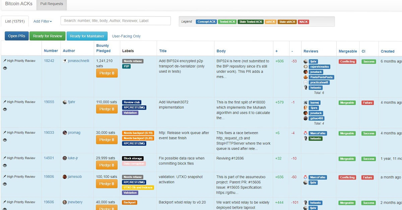Pledge sats to PR 19055
This screenshot has height=210, width=402.
(107, 109)
